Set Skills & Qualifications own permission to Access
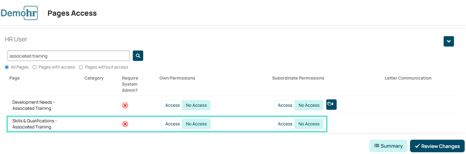 pos(172,124)
